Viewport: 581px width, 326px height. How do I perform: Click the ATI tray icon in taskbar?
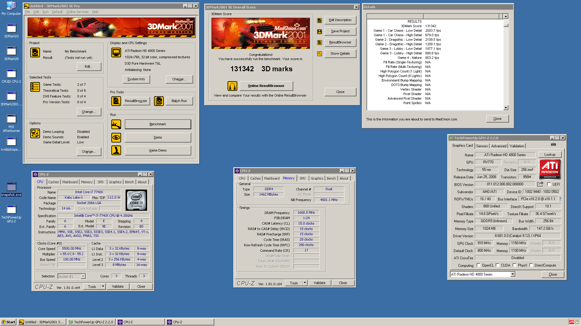[572, 322]
